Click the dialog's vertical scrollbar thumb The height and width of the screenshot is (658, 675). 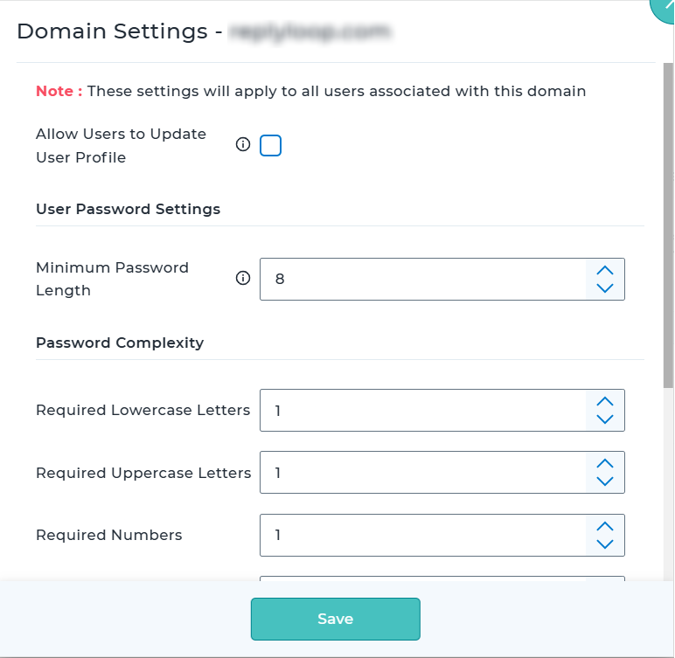[x=669, y=227]
